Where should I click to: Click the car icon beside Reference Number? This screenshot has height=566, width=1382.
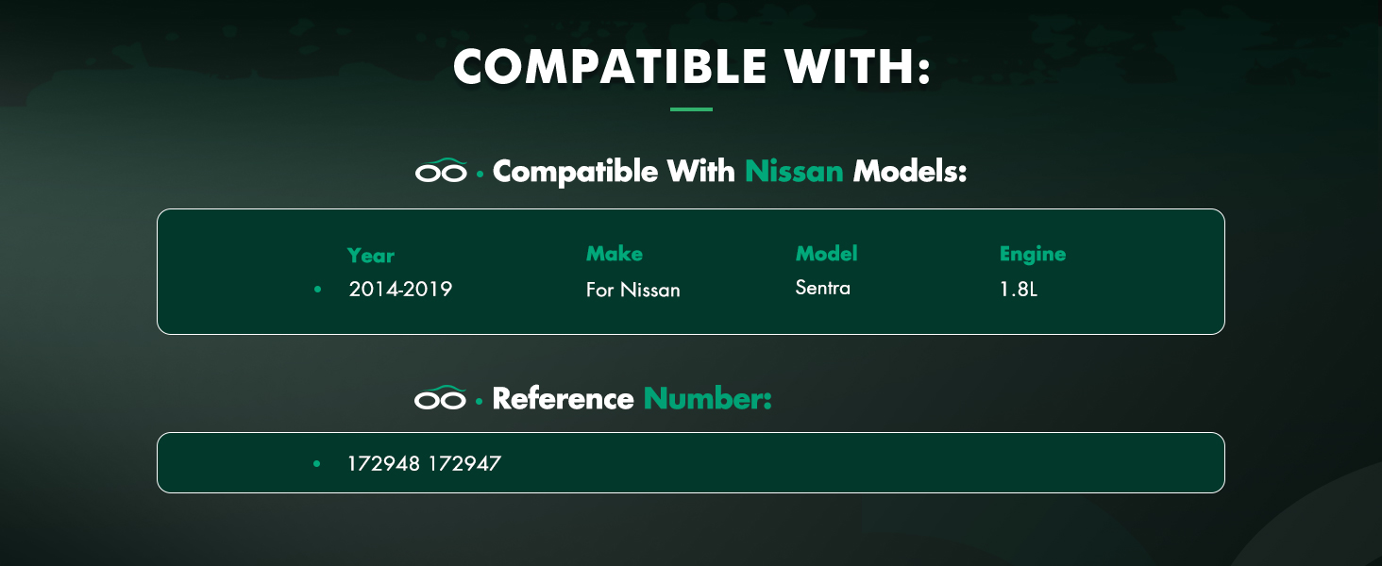click(441, 399)
